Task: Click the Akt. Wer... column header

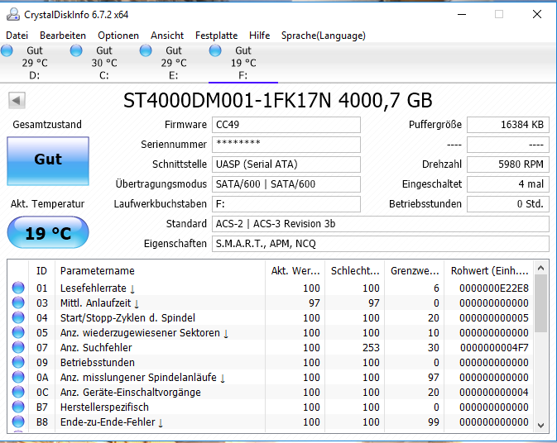Action: 295,271
